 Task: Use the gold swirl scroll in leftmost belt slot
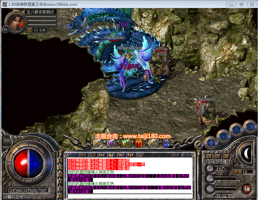point(97,143)
